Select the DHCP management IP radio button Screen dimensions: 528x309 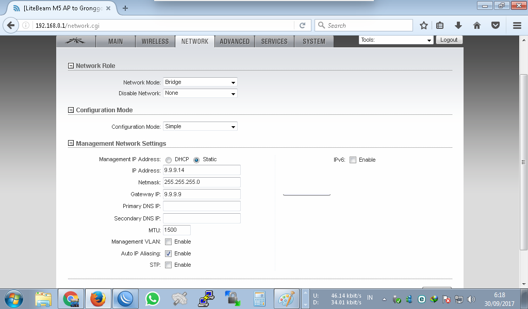click(168, 160)
